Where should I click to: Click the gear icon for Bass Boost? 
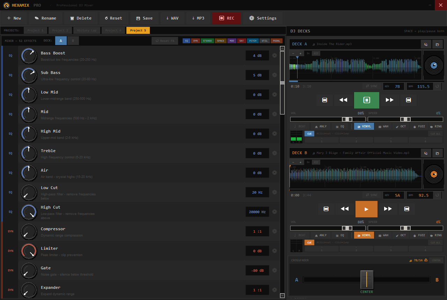274,55
